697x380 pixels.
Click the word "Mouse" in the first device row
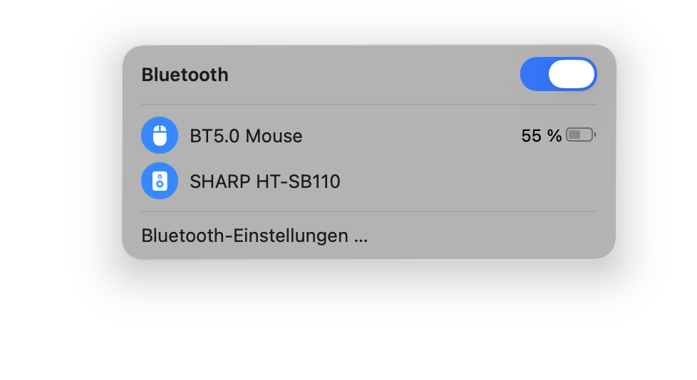pyautogui.click(x=274, y=136)
